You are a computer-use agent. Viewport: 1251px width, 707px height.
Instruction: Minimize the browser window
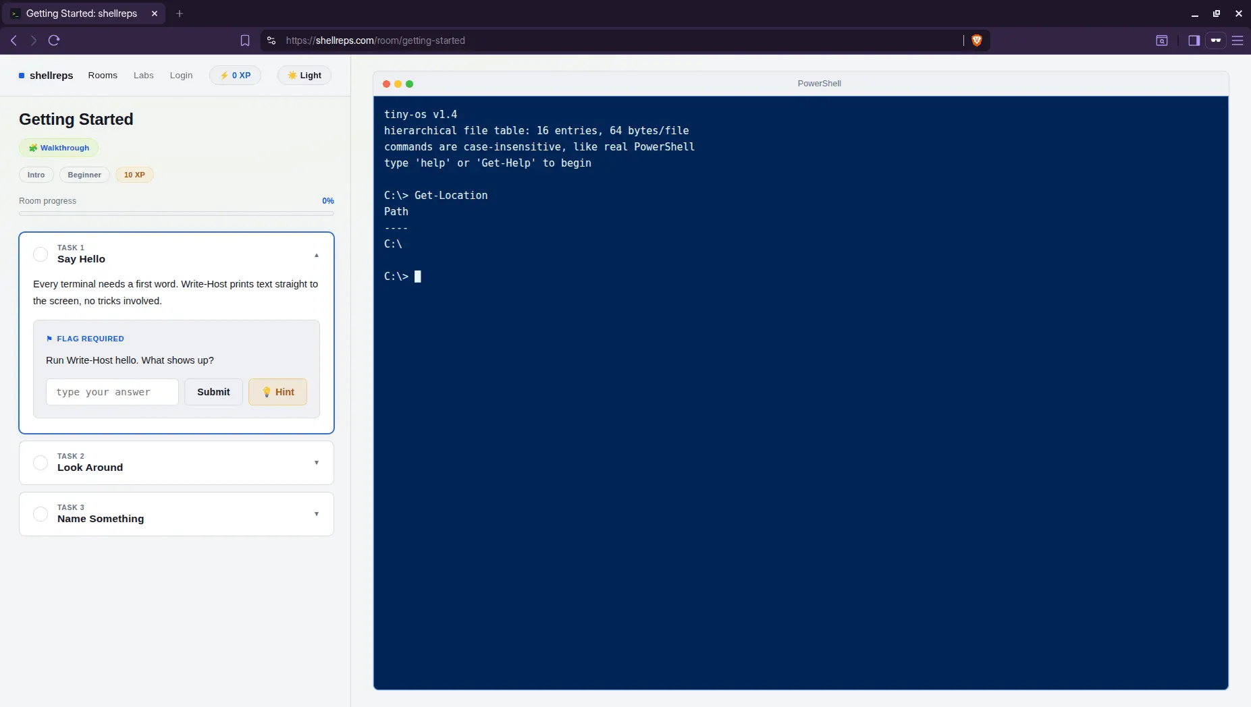[1194, 13]
